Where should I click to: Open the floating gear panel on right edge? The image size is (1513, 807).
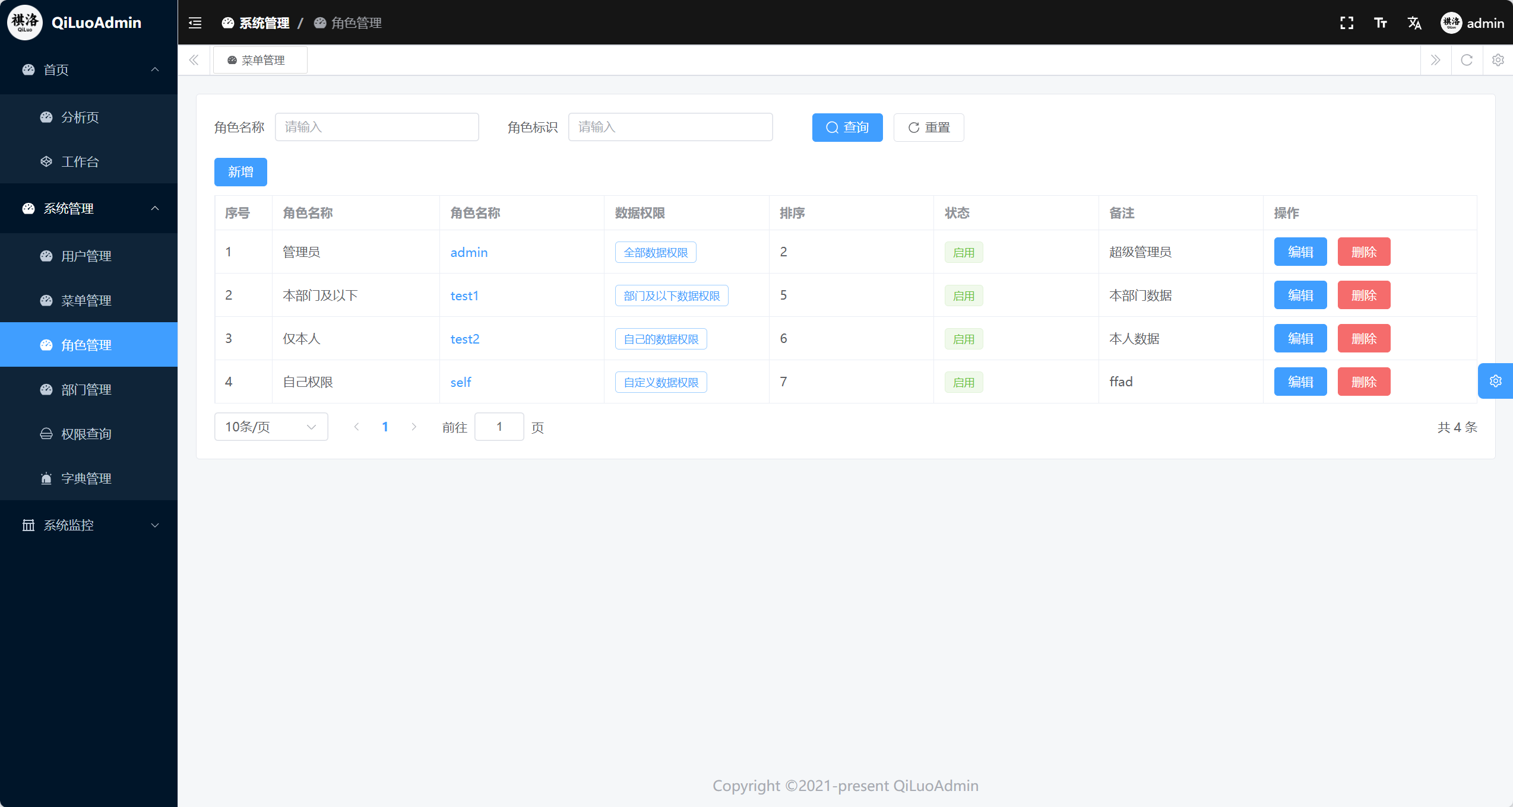pyautogui.click(x=1496, y=380)
